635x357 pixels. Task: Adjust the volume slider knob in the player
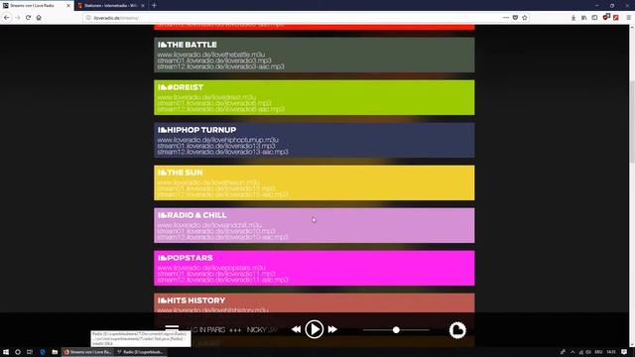(396, 330)
